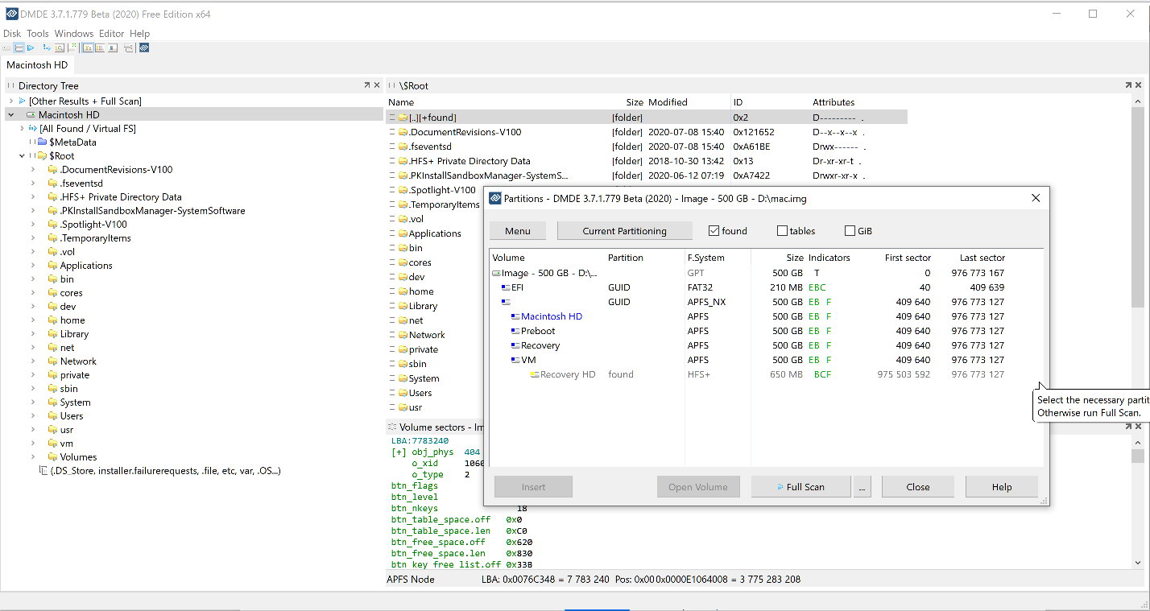Select 'home' folder in Directory Tree
Viewport: 1150px width, 611px height.
(x=72, y=320)
